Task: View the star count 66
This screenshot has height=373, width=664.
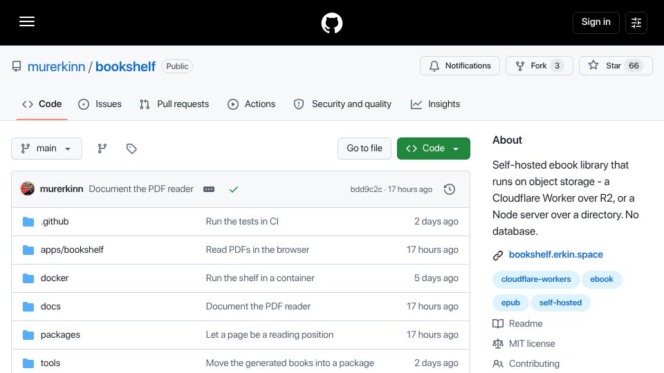Action: click(634, 66)
